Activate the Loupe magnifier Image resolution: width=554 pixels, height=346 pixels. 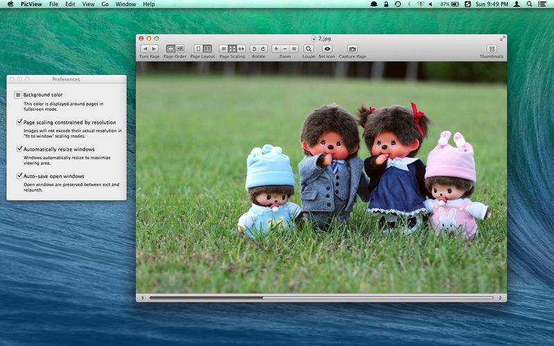coord(308,48)
